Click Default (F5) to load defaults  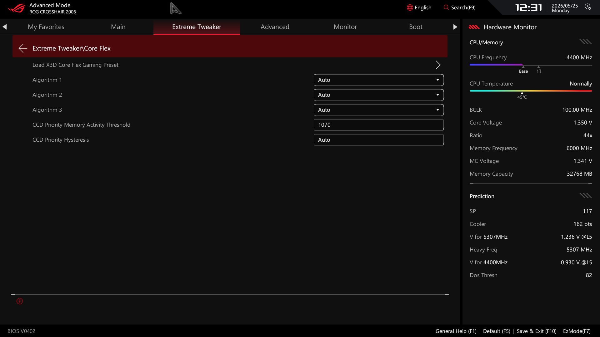[497, 331]
